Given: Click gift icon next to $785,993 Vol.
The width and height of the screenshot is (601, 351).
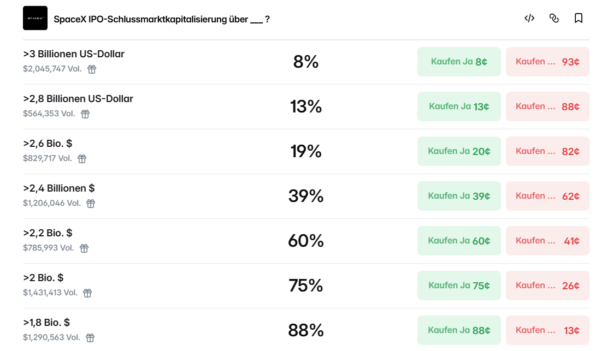Looking at the screenshot, I should [x=84, y=248].
